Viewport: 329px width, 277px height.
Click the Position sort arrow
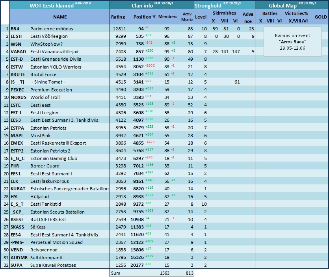[154, 17]
